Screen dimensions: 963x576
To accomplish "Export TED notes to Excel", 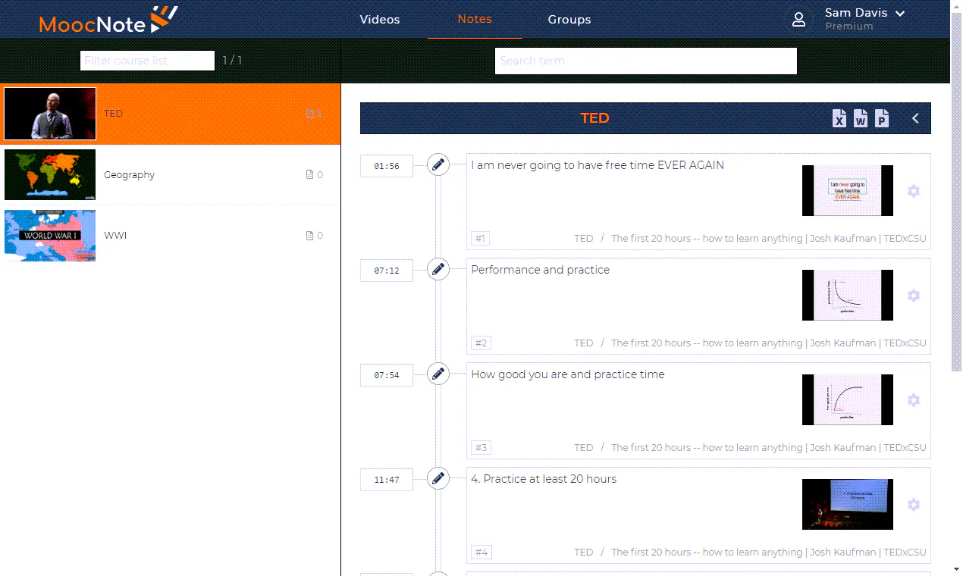I will [x=839, y=118].
